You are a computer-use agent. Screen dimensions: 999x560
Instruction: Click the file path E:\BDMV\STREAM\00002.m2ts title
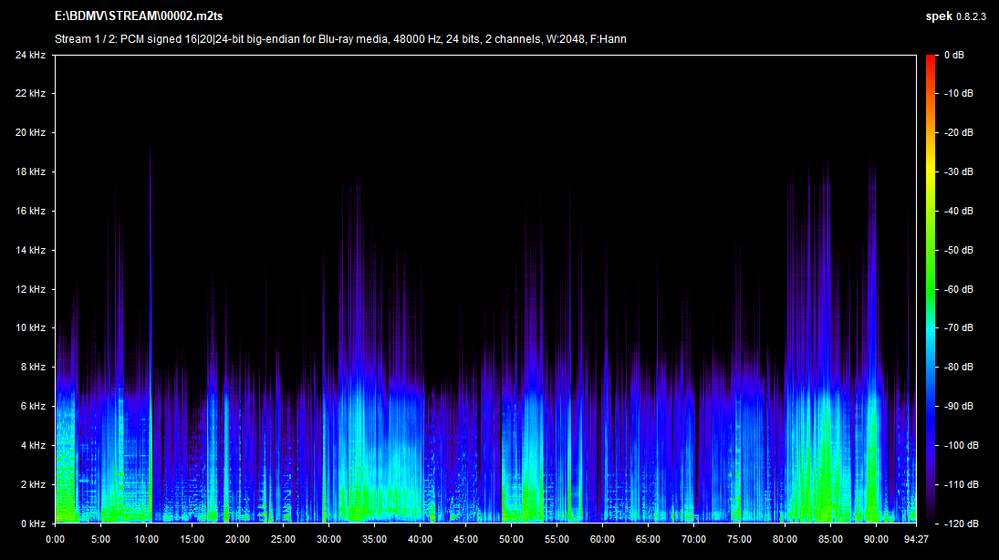click(x=139, y=17)
